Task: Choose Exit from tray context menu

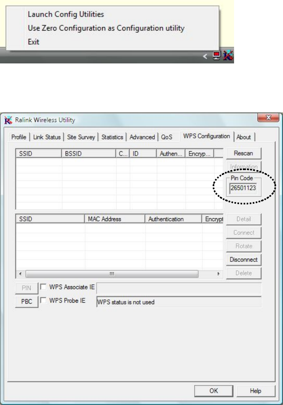Action: 33,42
